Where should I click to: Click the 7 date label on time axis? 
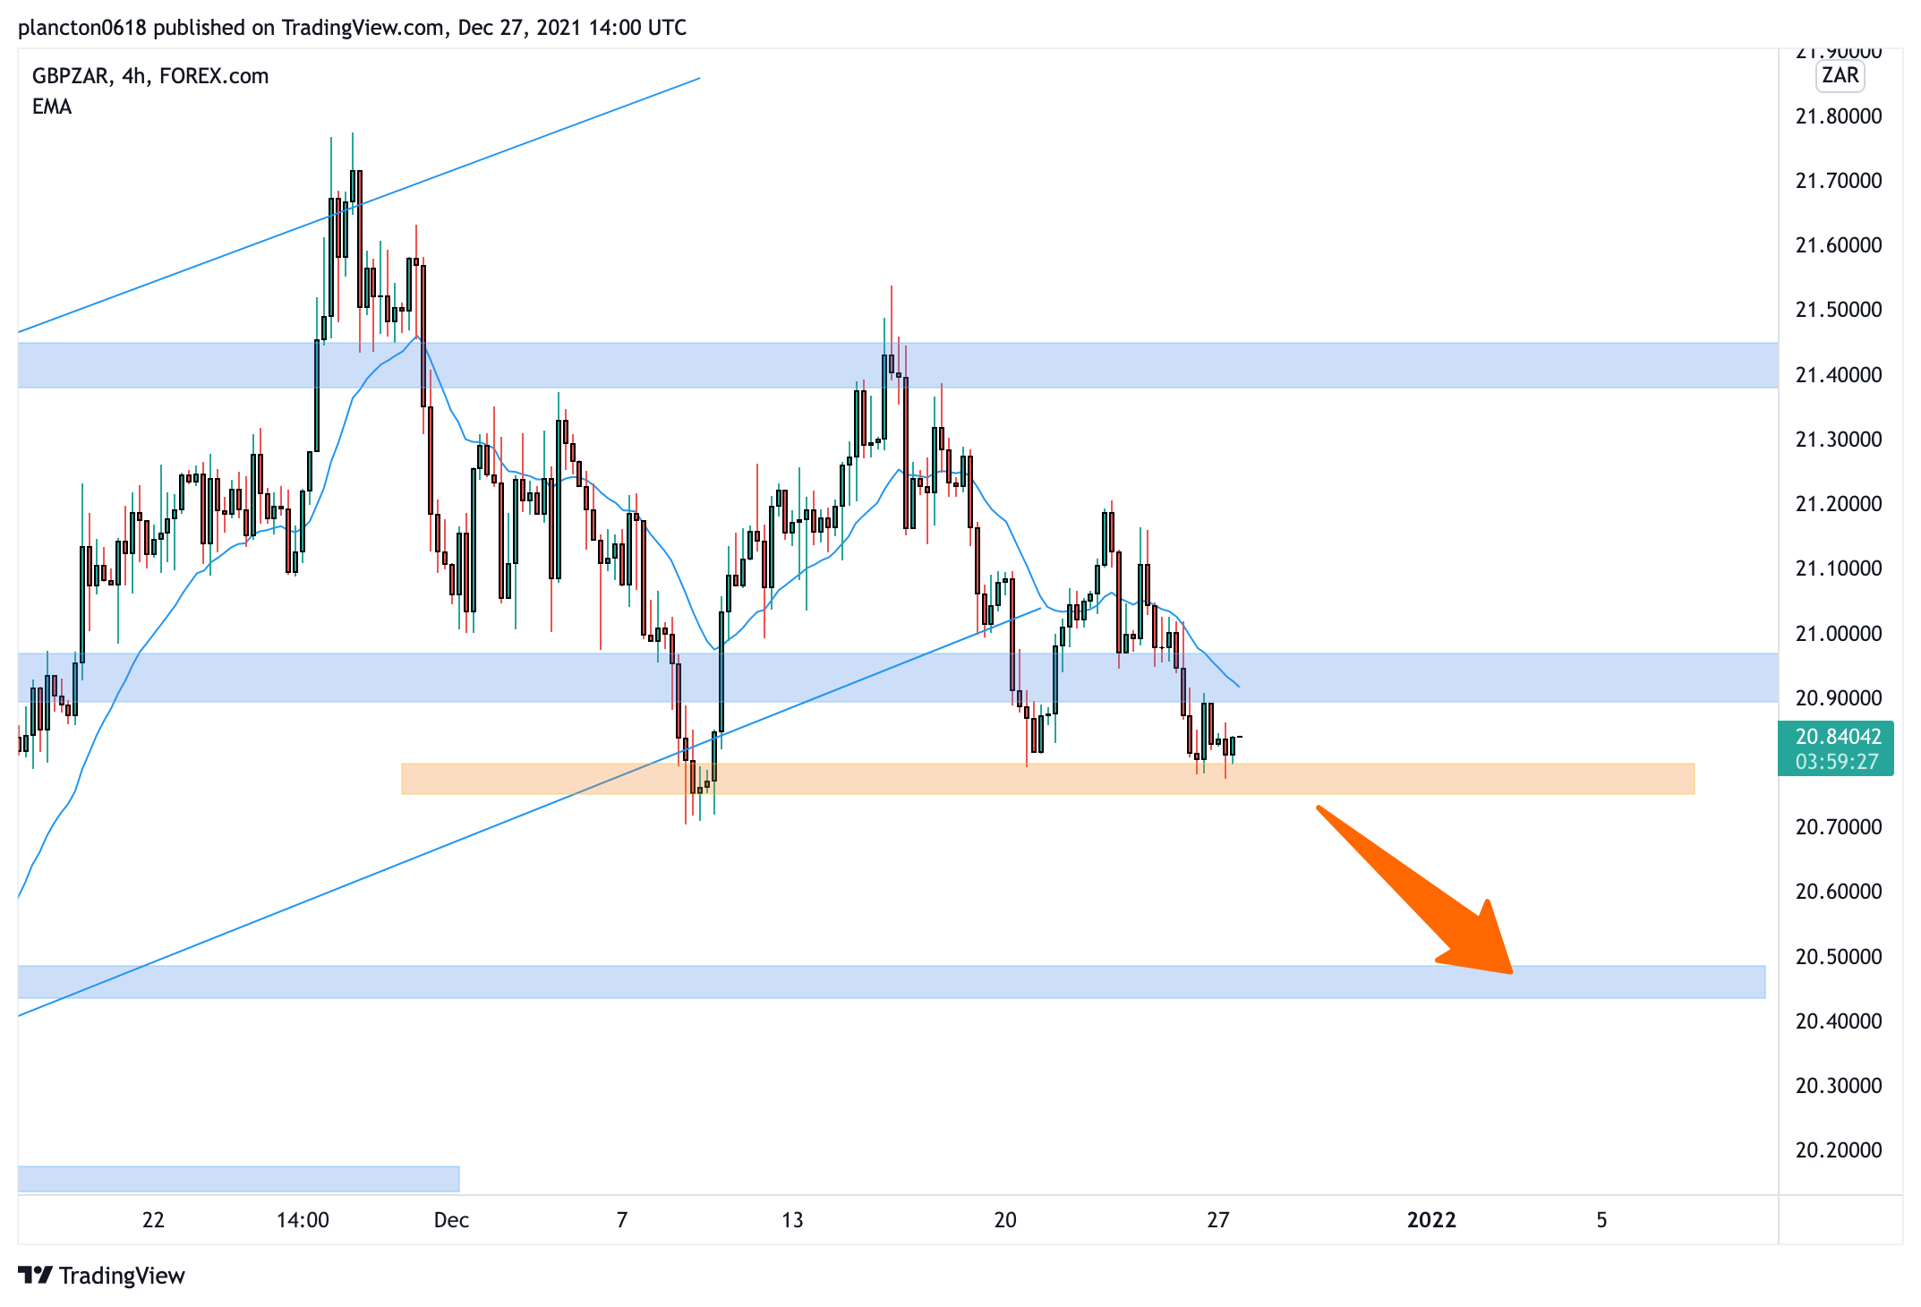pos(622,1220)
